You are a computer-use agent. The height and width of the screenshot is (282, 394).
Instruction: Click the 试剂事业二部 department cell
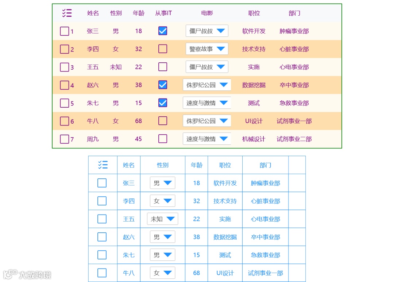click(x=294, y=139)
